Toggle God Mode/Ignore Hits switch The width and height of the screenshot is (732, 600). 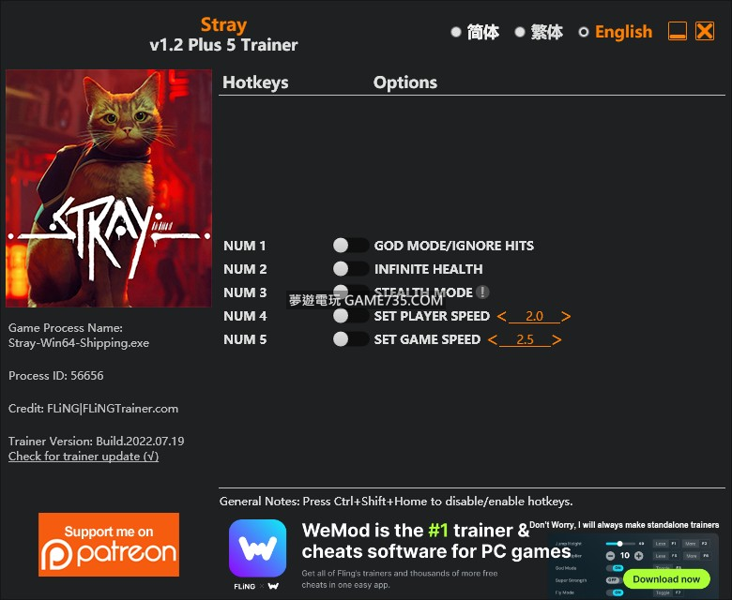tap(351, 246)
